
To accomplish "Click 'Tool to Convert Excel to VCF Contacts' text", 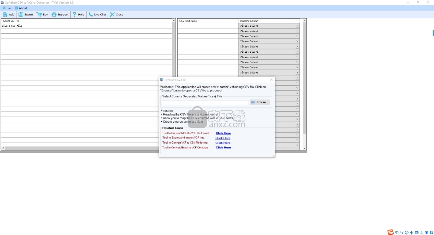I will 185,148.
